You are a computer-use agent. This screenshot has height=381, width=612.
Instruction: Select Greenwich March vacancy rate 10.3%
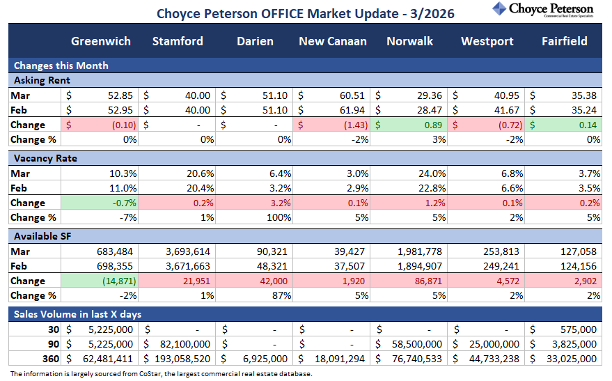coord(100,173)
